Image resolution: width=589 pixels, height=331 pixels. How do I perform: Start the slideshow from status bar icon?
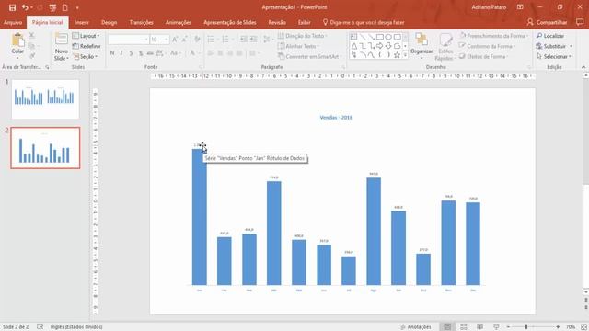[496, 327]
